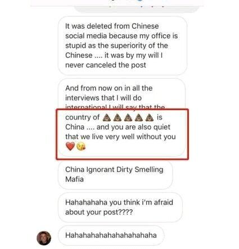
Task: Click the text "never canceled the post"
Action: [106, 65]
